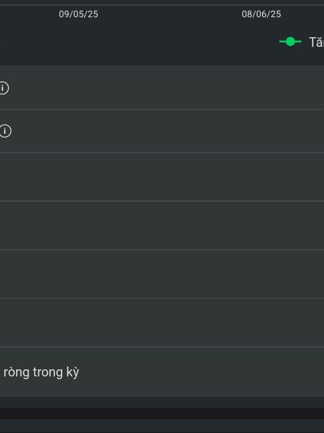Screen dimensions: 324x433
Task: Click the row containing the lower info icon
Action: (162, 131)
